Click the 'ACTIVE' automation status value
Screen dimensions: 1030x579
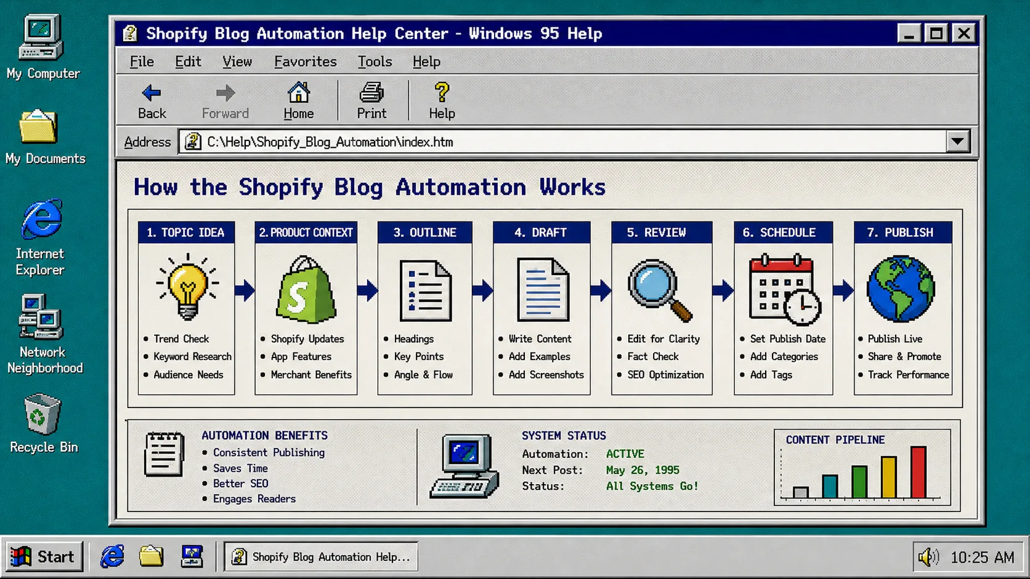coord(625,454)
